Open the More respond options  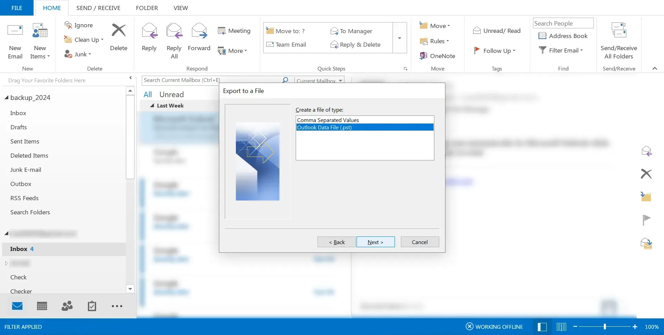(x=232, y=51)
